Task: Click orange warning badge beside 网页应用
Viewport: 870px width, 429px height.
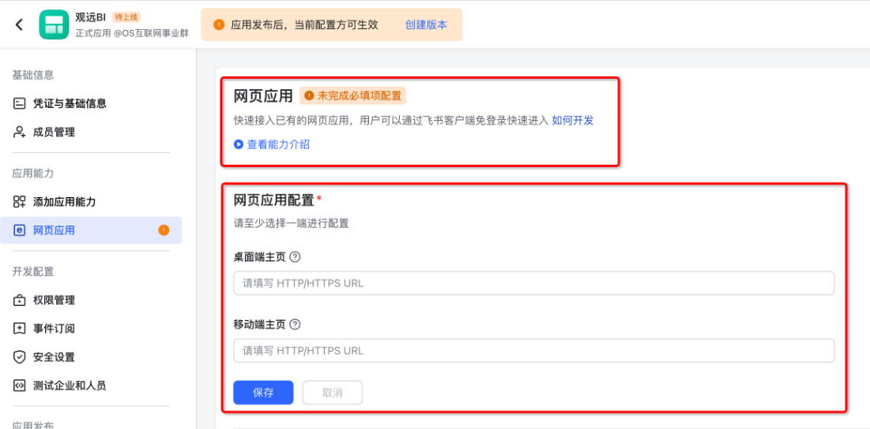Action: (164, 230)
